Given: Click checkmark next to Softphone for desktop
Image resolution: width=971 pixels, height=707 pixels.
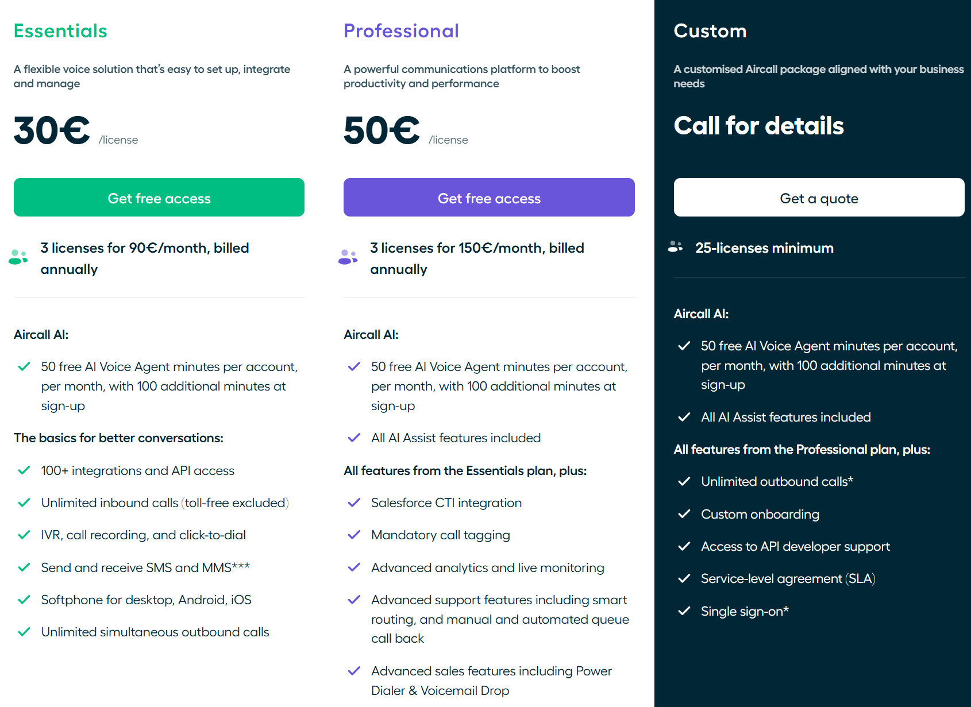Looking at the screenshot, I should [x=24, y=600].
